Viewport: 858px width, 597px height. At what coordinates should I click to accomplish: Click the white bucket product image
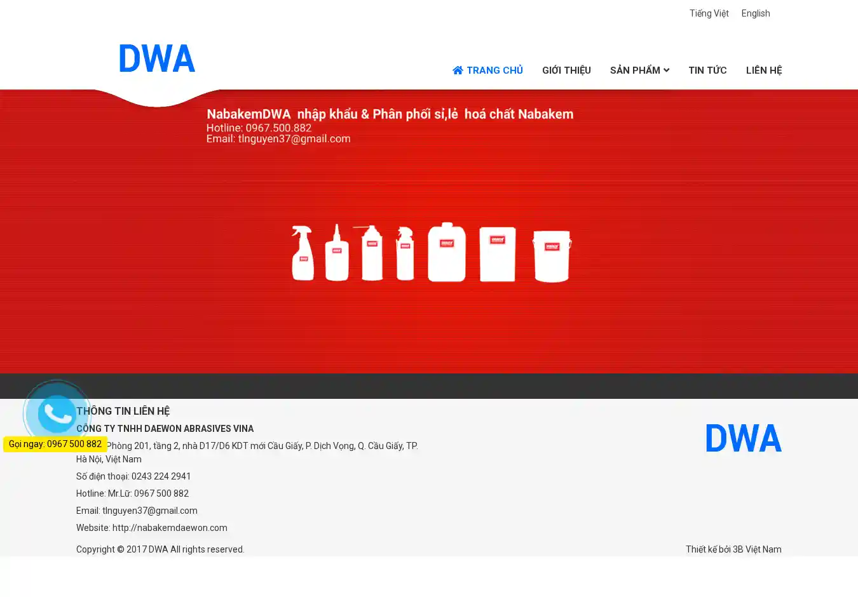coord(552,255)
